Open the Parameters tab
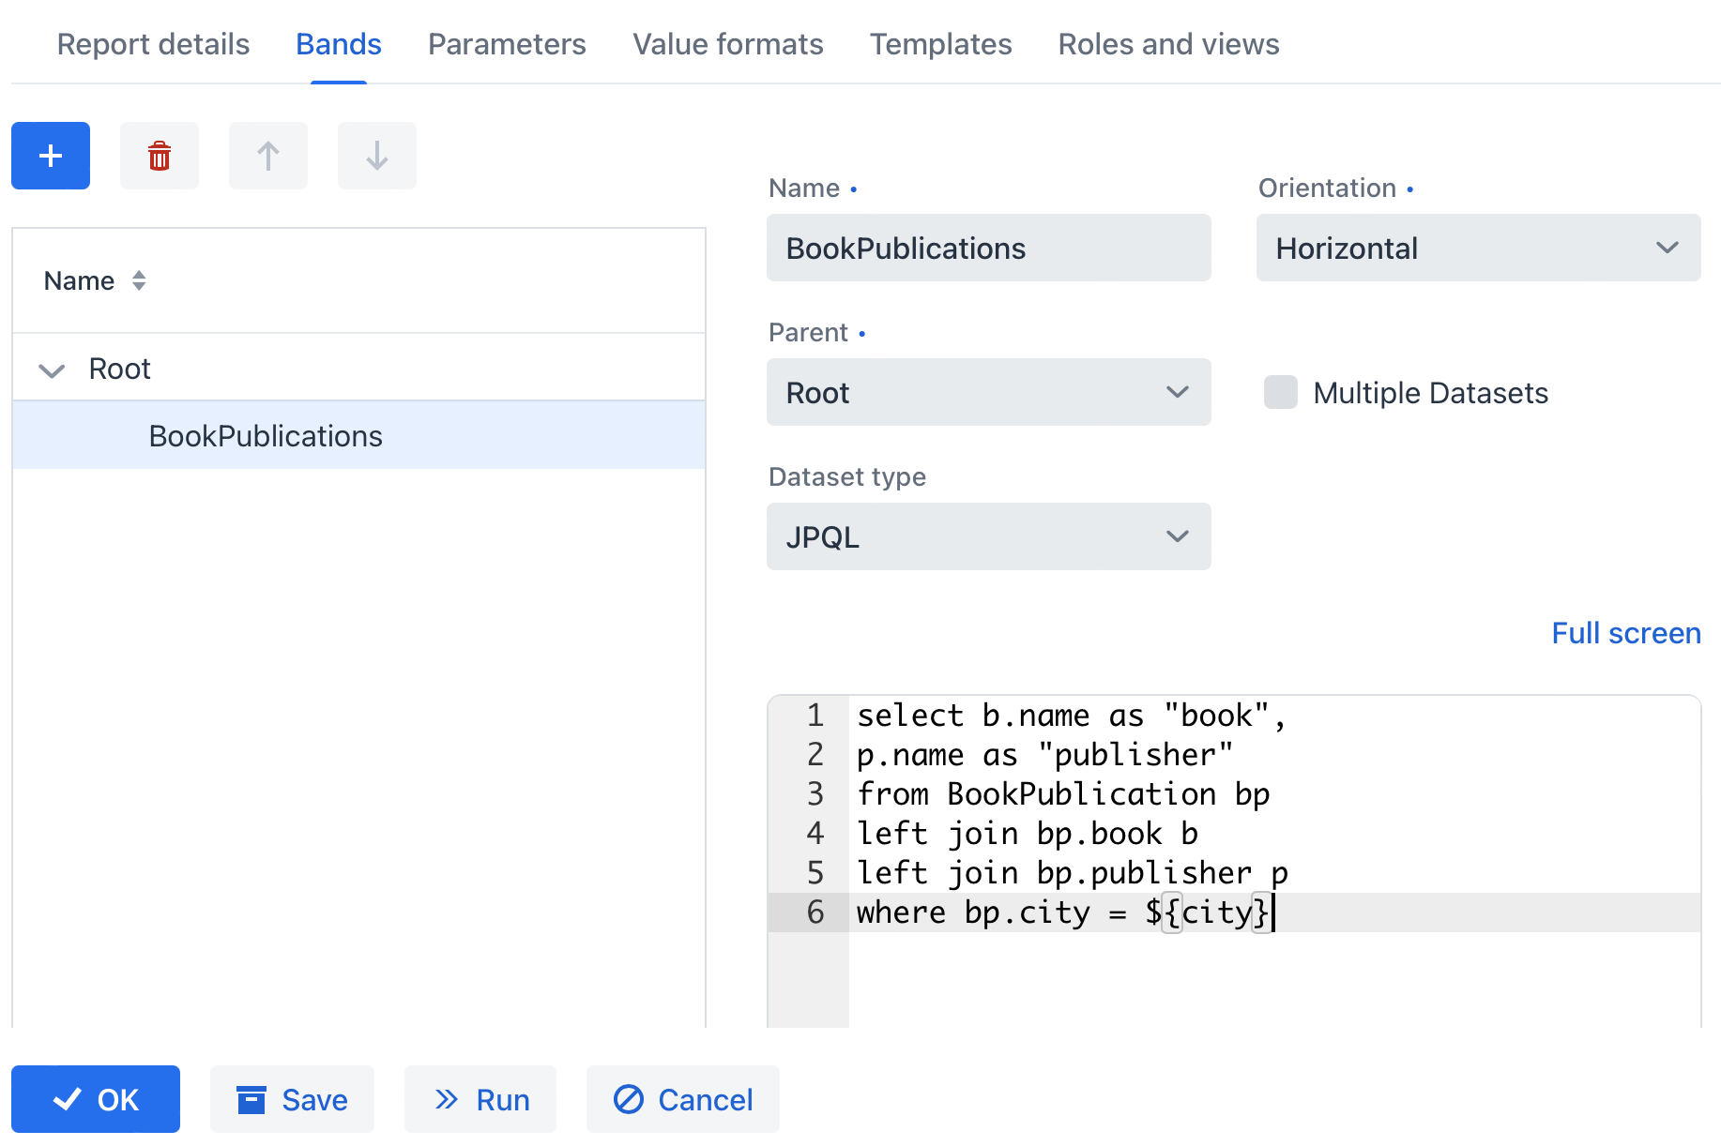Image resolution: width=1721 pixels, height=1146 pixels. 507,44
